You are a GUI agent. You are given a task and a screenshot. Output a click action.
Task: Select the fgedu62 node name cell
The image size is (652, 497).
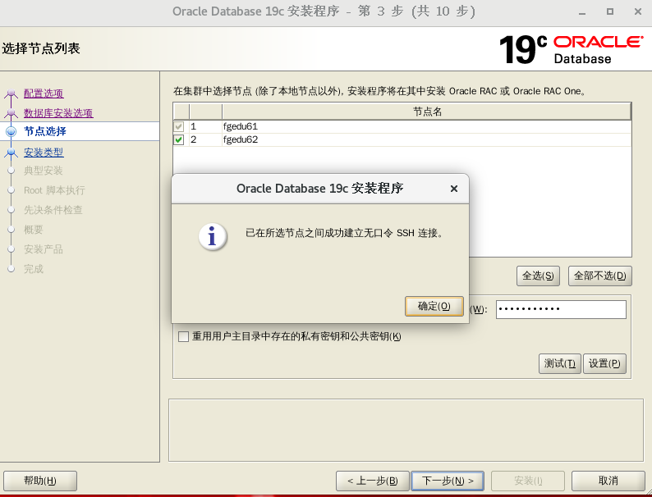pyautogui.click(x=427, y=139)
